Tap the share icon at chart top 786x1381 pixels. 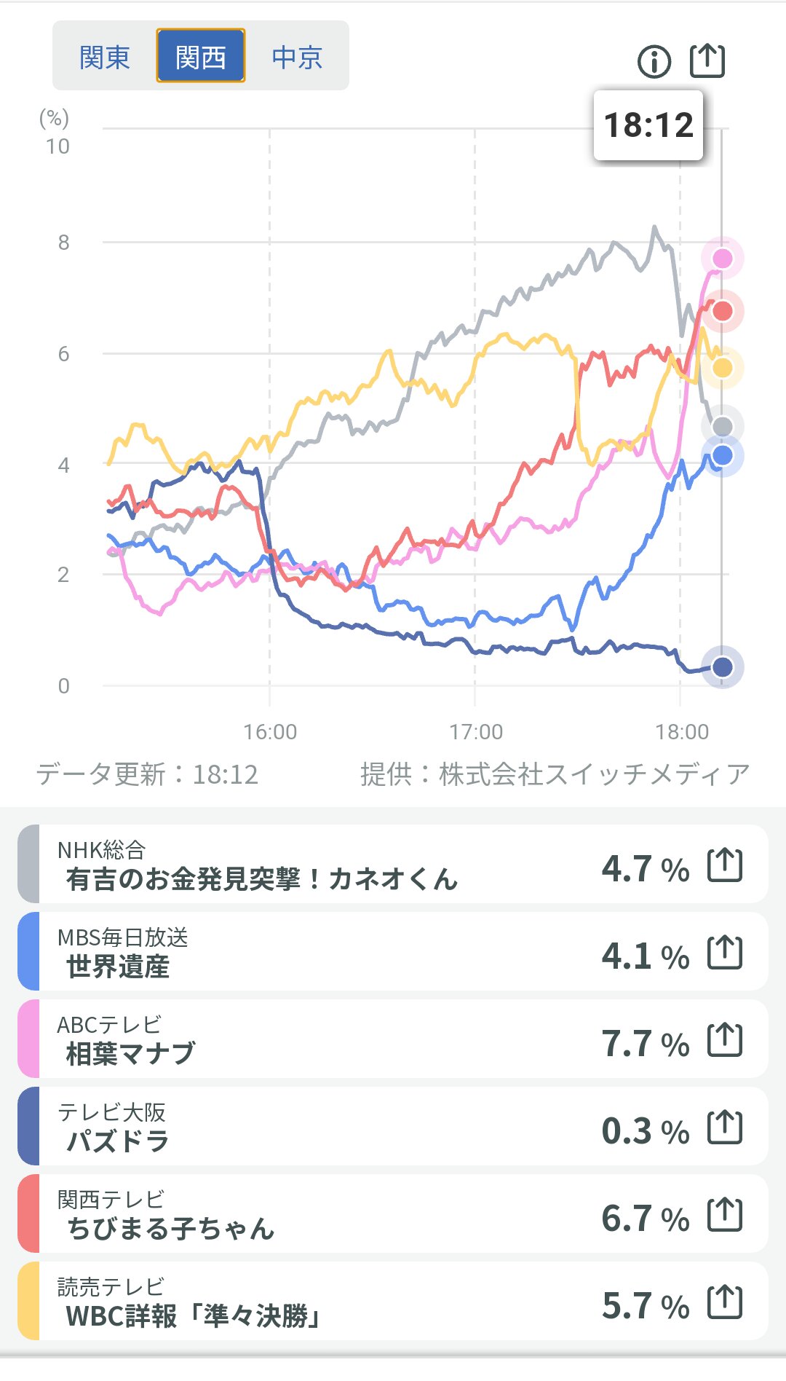[707, 60]
